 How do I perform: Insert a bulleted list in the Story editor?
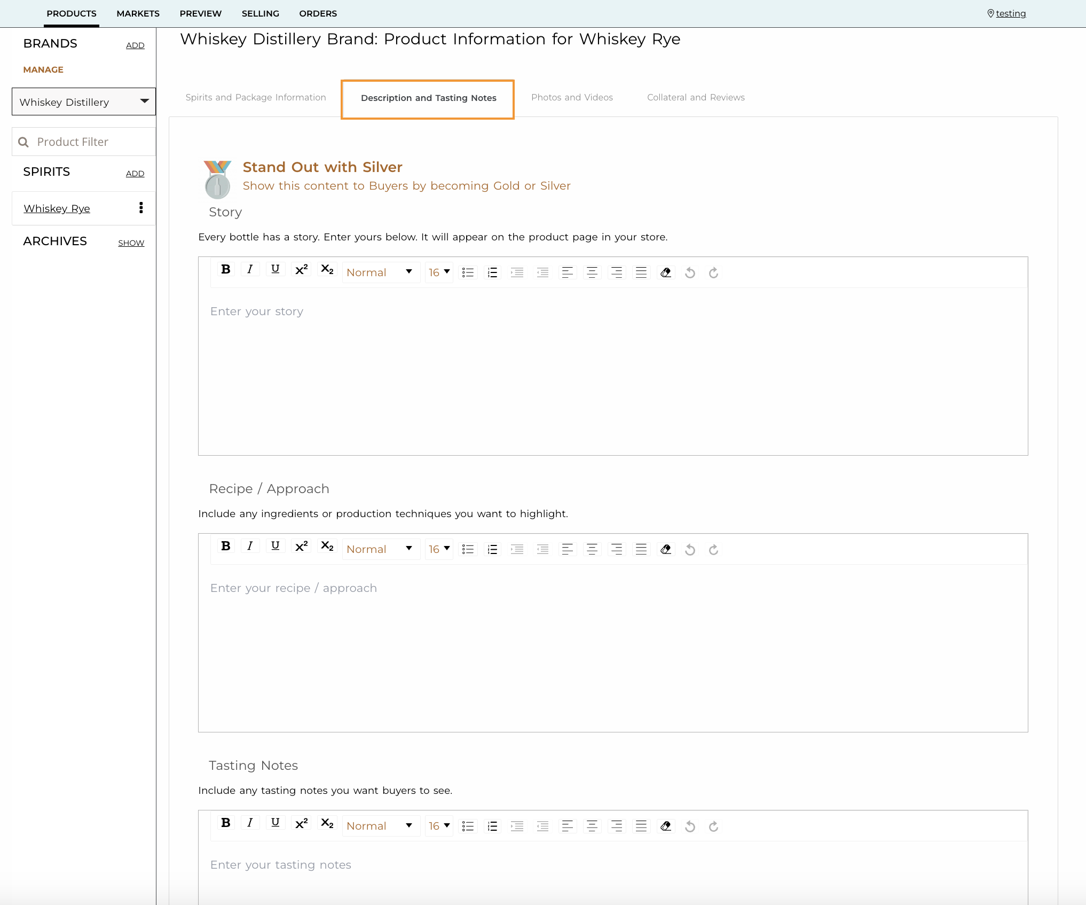click(468, 272)
